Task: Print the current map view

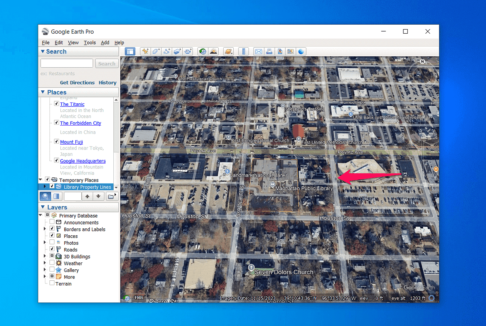Action: click(269, 51)
